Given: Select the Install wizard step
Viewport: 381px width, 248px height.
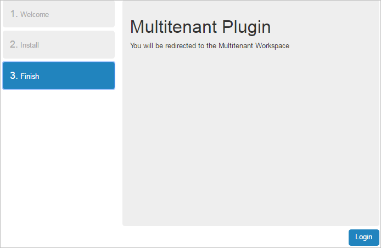Looking at the screenshot, I should click(58, 45).
